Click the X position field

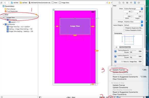click(127, 12)
